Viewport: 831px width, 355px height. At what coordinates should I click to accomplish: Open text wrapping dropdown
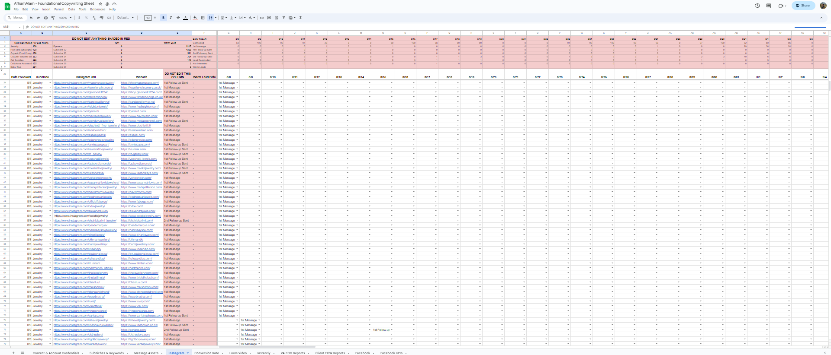[242, 18]
